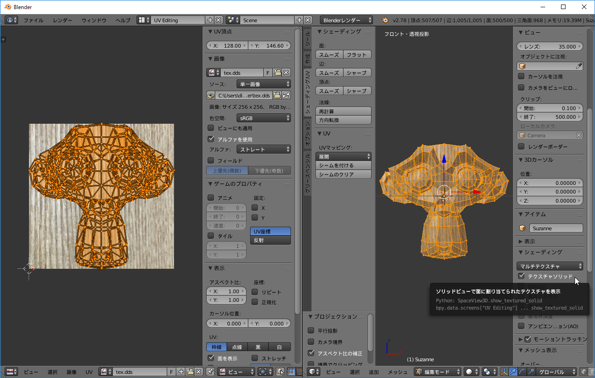This screenshot has height=378, width=595.
Task: Select the rotate manipulator arc icon
Action: (x=522, y=372)
